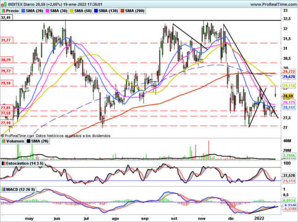The height and width of the screenshot is (222, 298).
Task: Click the 32,5 price axis value
Action: 287,19
